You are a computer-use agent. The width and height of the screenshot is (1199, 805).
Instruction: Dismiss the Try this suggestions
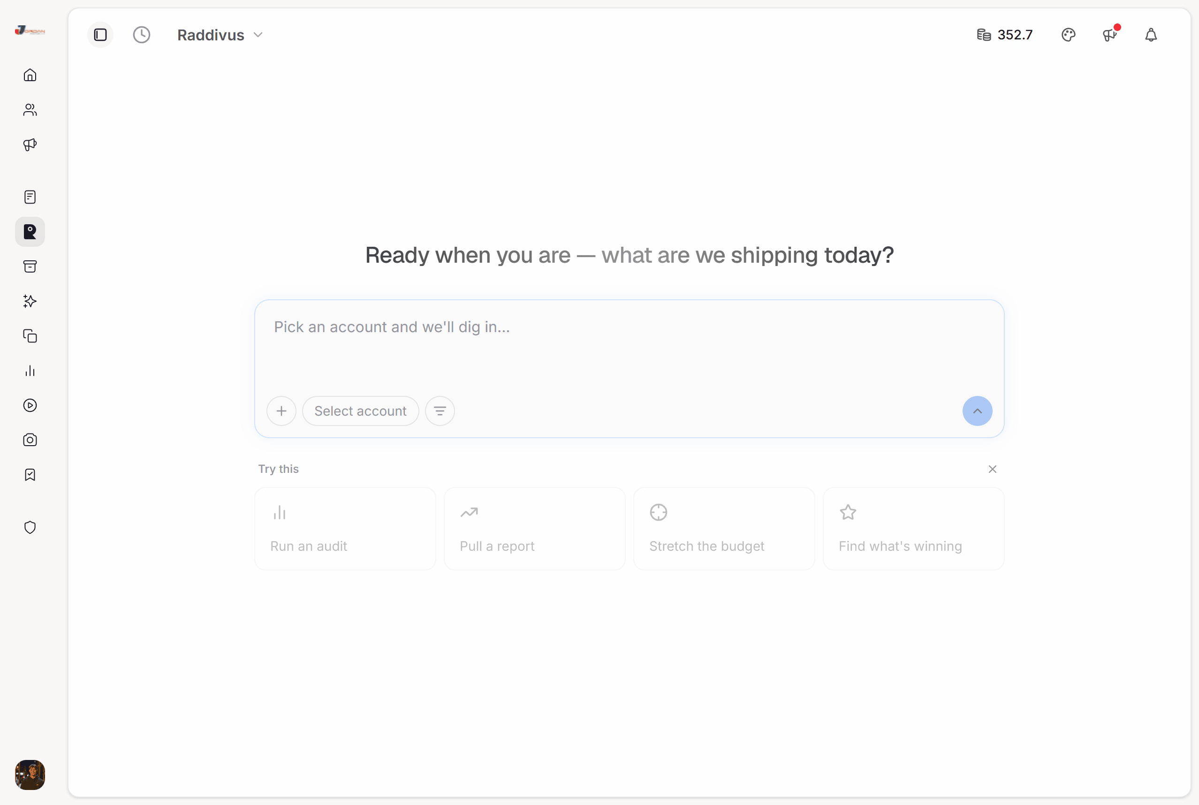[x=992, y=469]
